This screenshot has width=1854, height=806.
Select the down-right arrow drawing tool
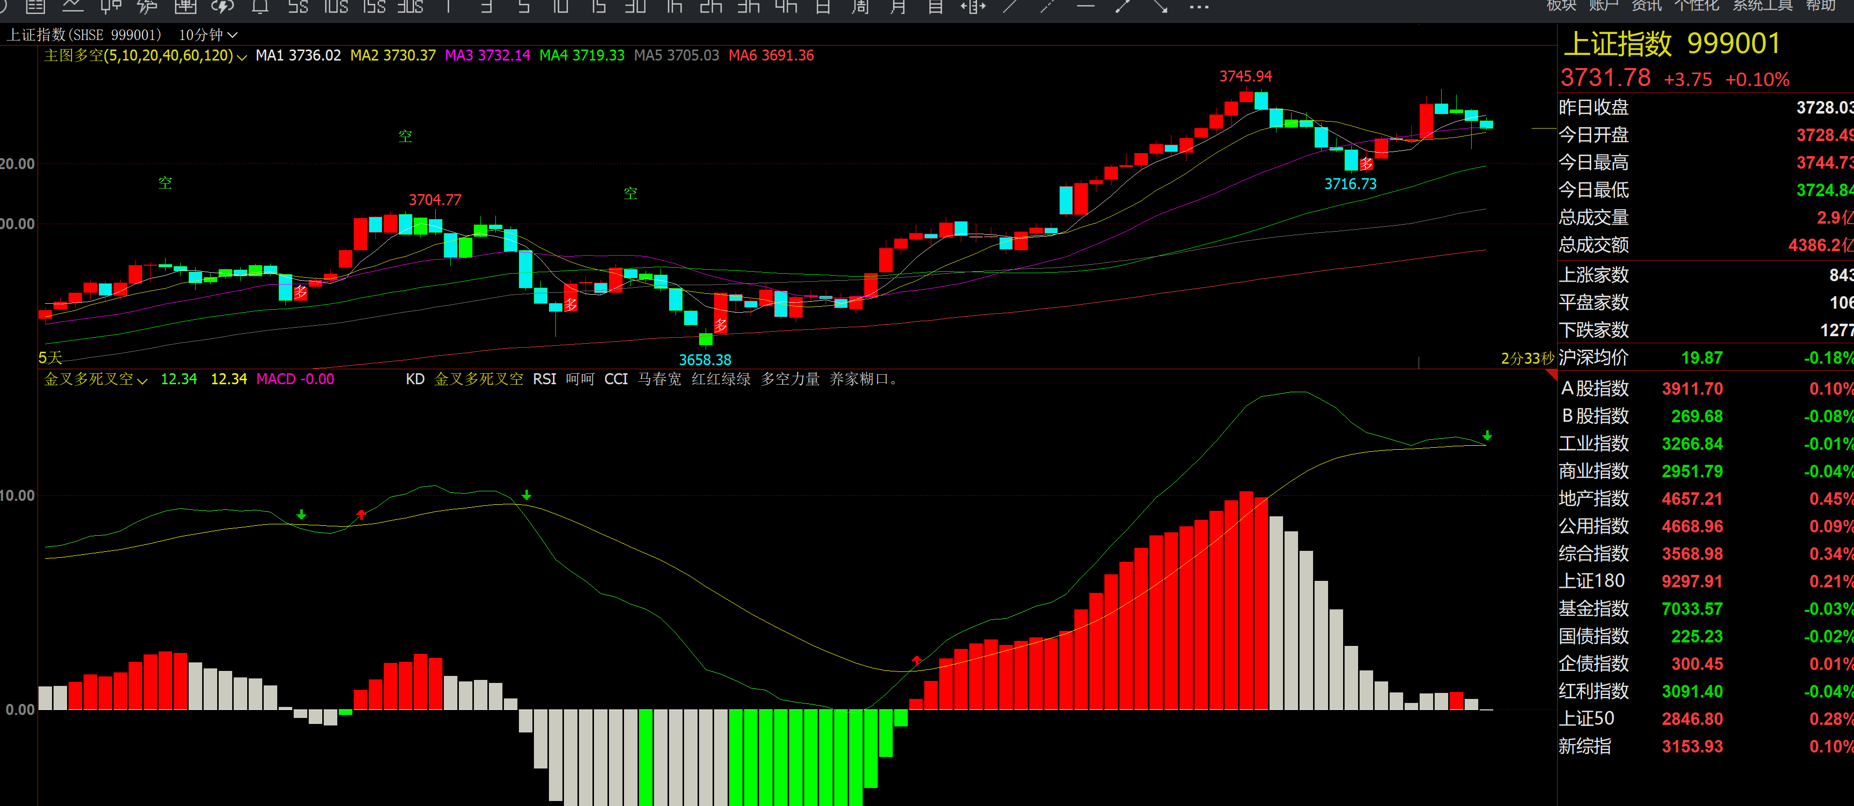coord(1160,7)
